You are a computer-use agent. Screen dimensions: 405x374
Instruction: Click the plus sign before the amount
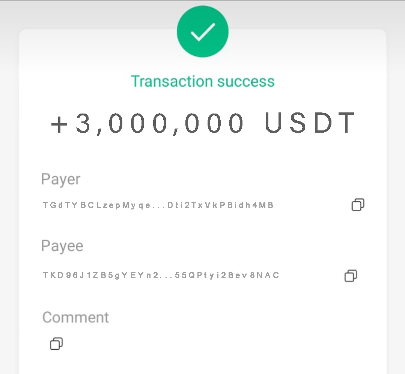click(x=59, y=125)
